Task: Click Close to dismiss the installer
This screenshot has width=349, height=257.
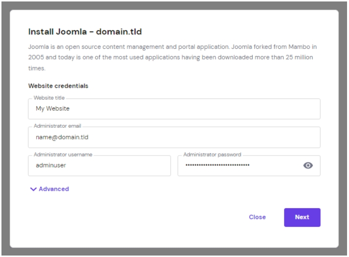Action: click(257, 217)
